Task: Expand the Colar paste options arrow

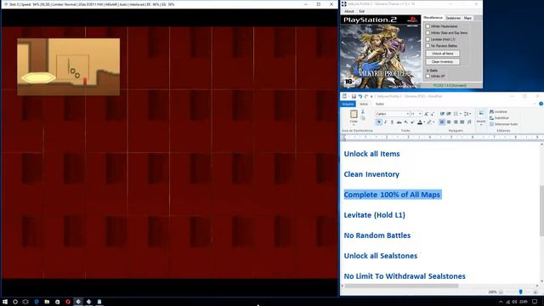Action: coord(354,125)
